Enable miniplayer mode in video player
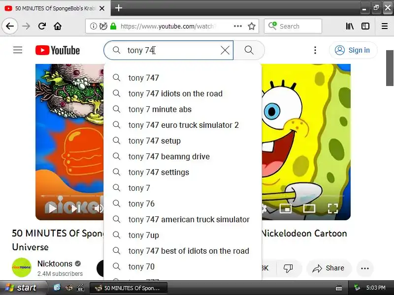Image resolution: width=394 pixels, height=295 pixels. tap(286, 208)
